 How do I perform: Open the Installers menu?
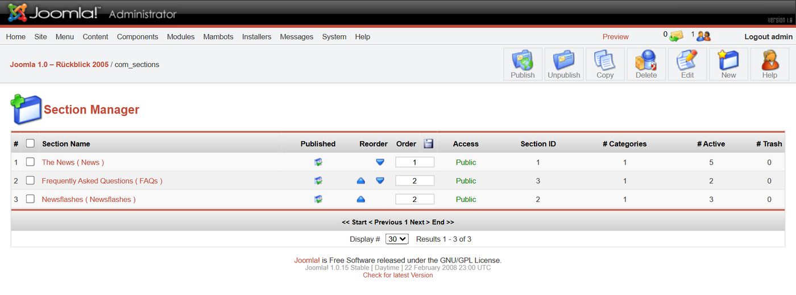(256, 36)
